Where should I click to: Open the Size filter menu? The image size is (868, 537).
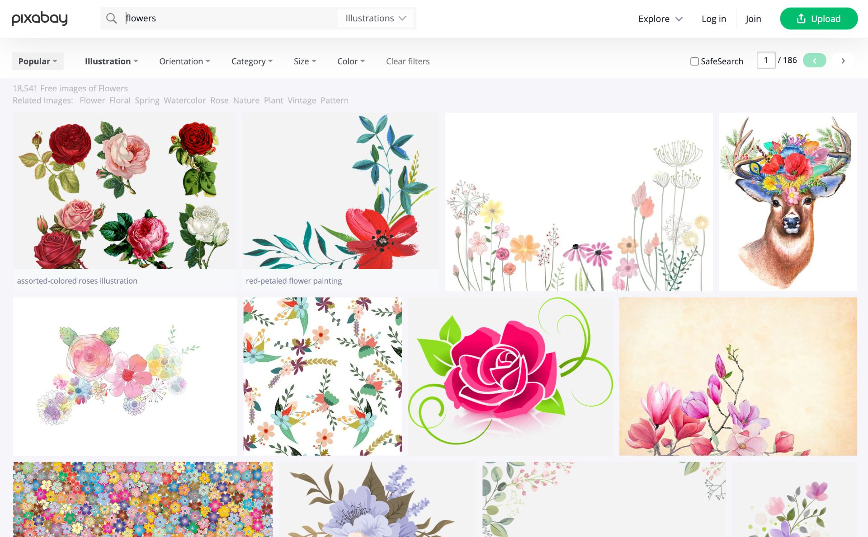[x=305, y=61]
